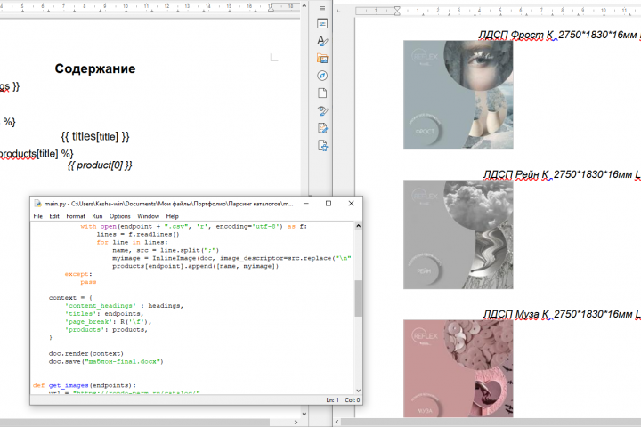Click the ''products': products,' code line
Viewport: 641px width, 427px height.
coord(106,330)
